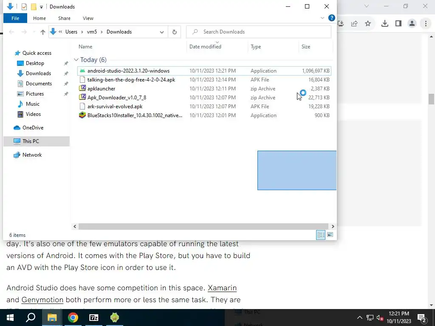Click the apklauncher zip file icon
Image resolution: width=435 pixels, height=326 pixels.
(82, 88)
